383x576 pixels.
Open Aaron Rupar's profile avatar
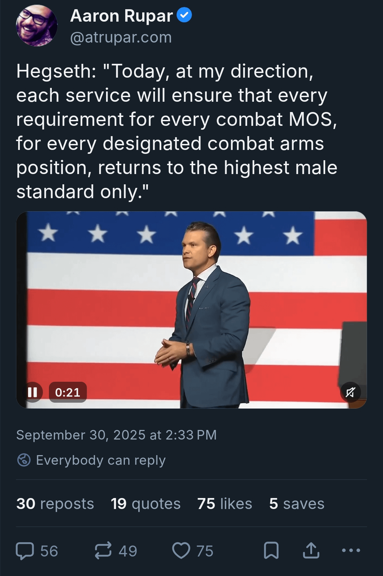[x=37, y=26]
